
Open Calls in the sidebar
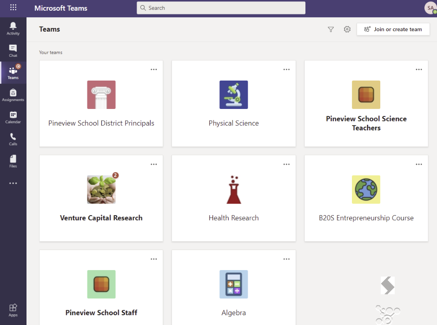[x=13, y=139]
